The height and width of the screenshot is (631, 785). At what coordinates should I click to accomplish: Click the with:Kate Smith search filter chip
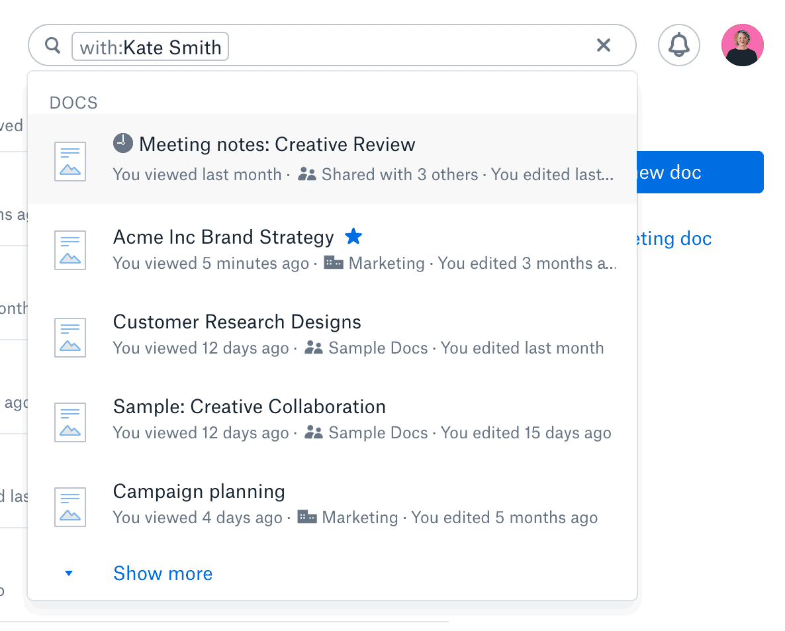click(150, 47)
